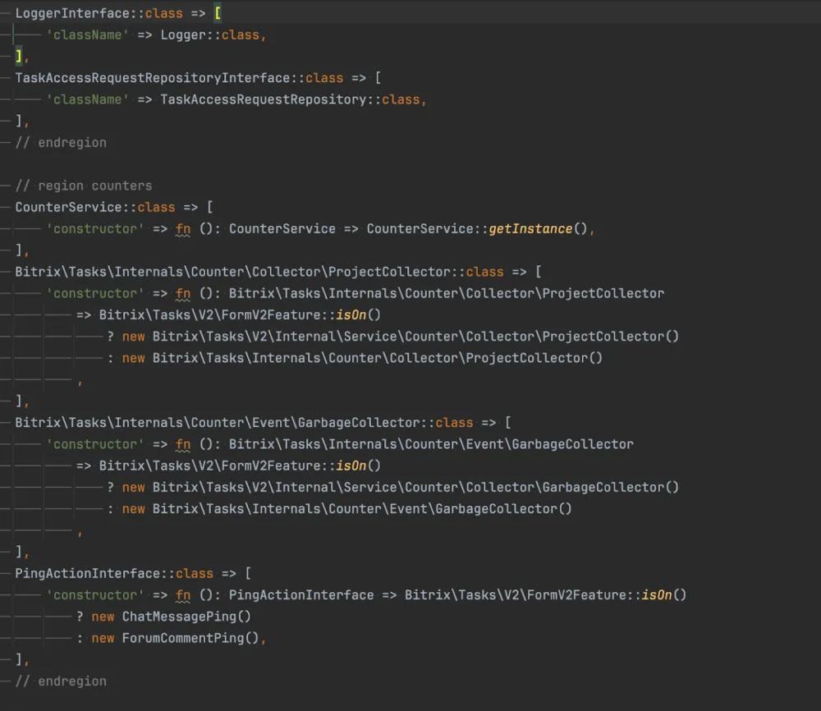Click the final '// endregion' comment at bottom

point(61,681)
